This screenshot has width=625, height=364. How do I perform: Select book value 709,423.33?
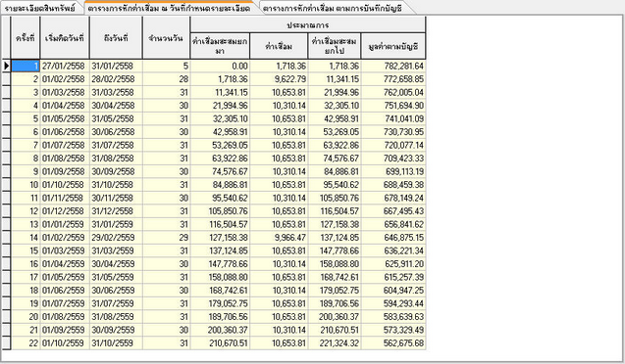click(x=393, y=159)
